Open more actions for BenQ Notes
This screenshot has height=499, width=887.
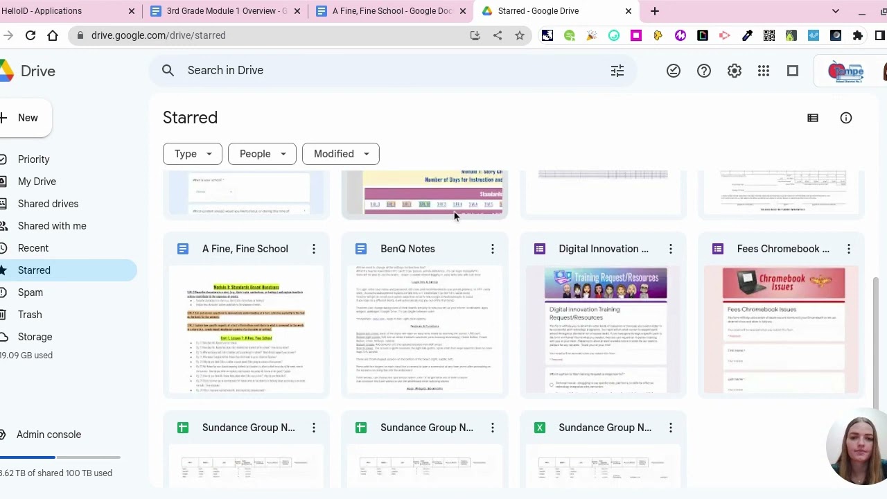point(493,249)
